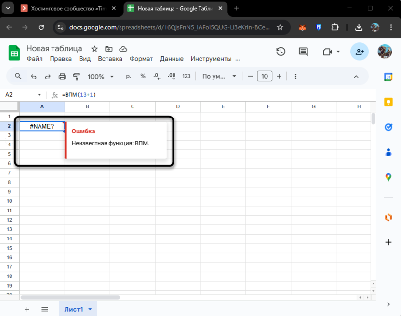
Task: Click cell A2 showing #NAME?
Action: pos(42,126)
